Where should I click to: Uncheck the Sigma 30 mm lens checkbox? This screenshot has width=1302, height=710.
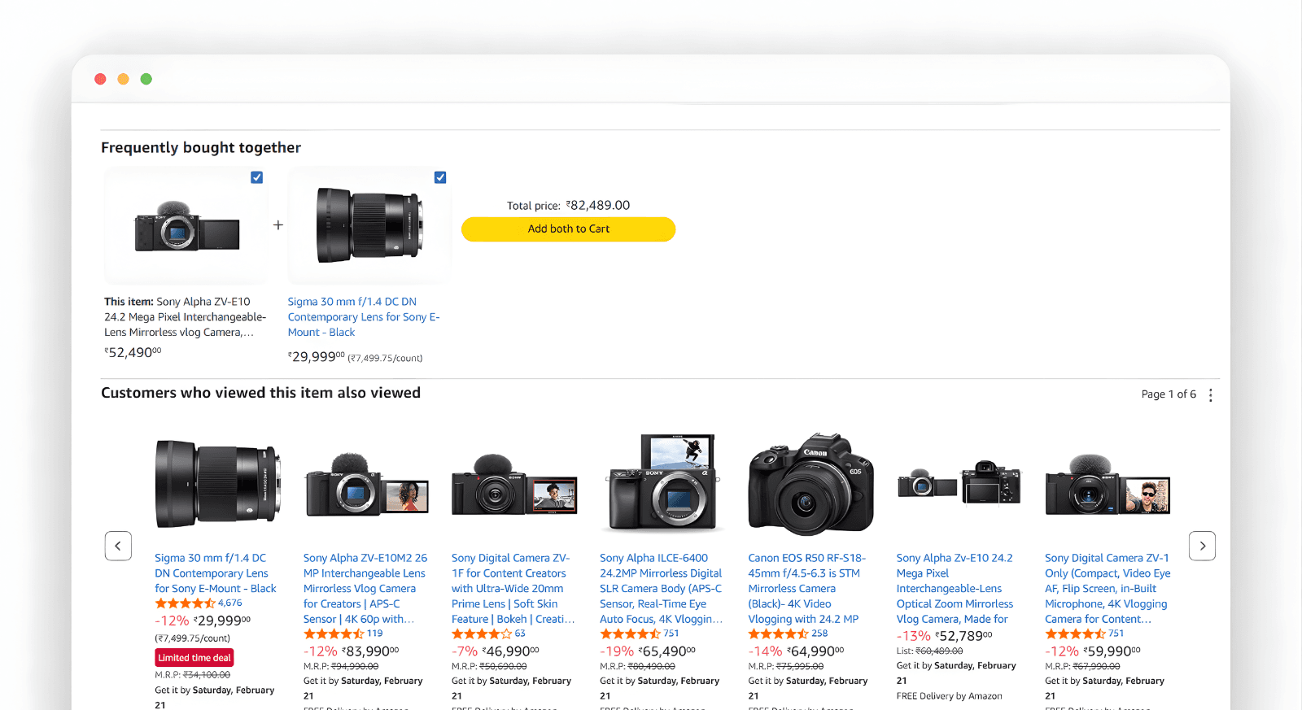tap(440, 177)
